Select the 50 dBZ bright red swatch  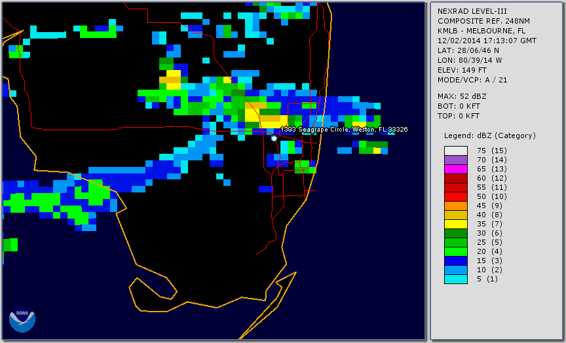click(x=456, y=196)
